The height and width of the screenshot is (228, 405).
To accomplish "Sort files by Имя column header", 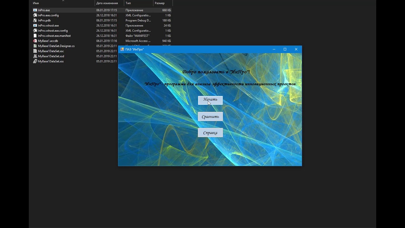I will [x=36, y=3].
